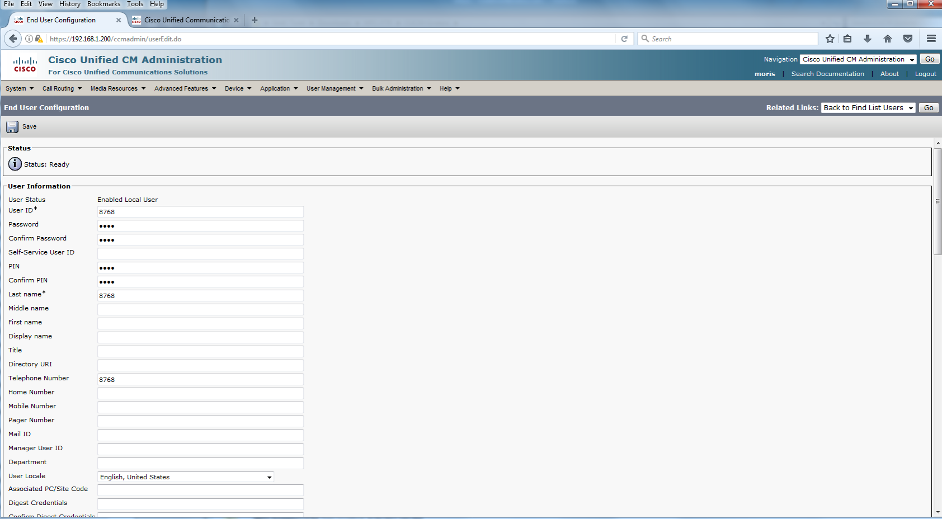Click the site identity info icon
Viewport: 942px width, 519px height.
pyautogui.click(x=29, y=39)
